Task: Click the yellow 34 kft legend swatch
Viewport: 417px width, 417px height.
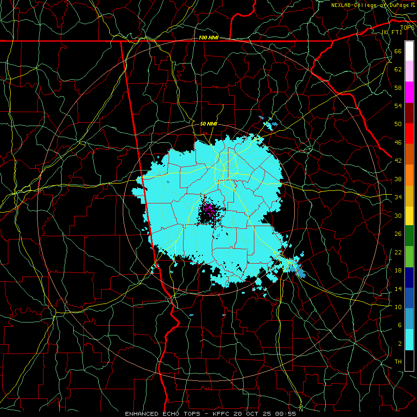Action: coord(409,216)
